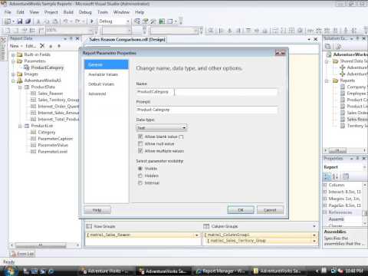Click the OK button
368x276 pixels.
(241, 210)
